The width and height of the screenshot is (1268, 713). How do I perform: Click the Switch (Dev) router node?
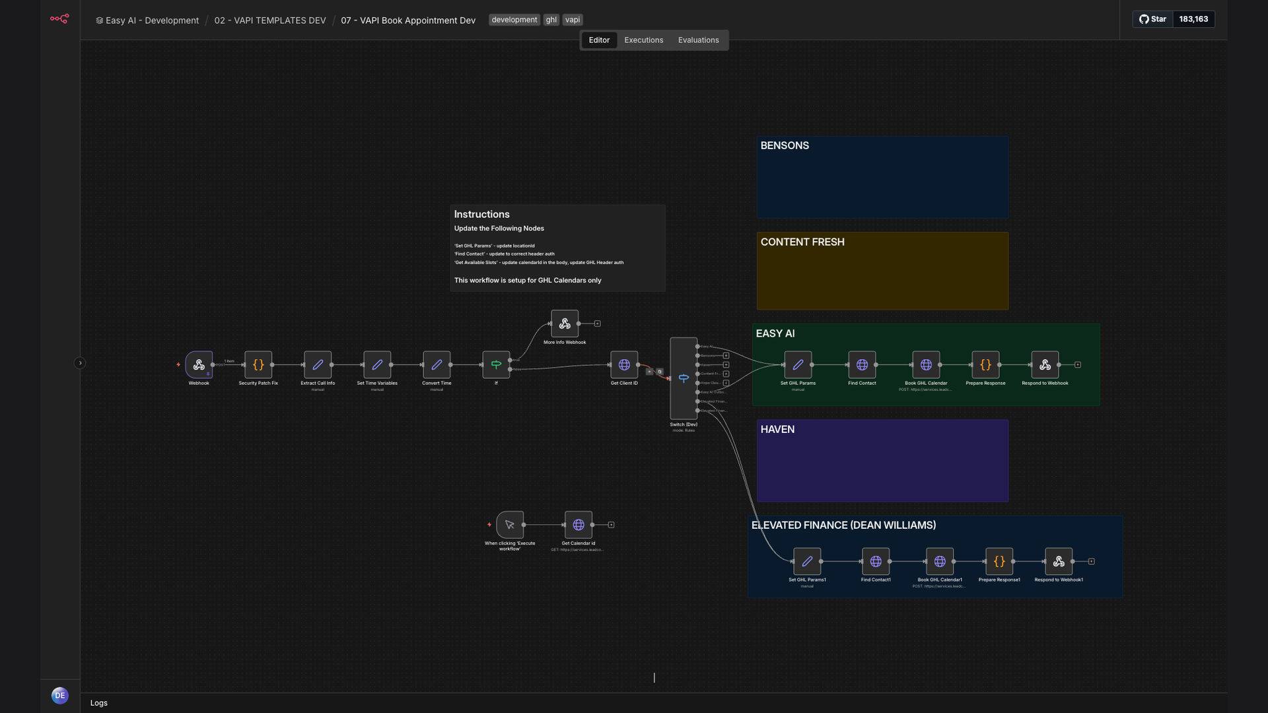click(684, 378)
